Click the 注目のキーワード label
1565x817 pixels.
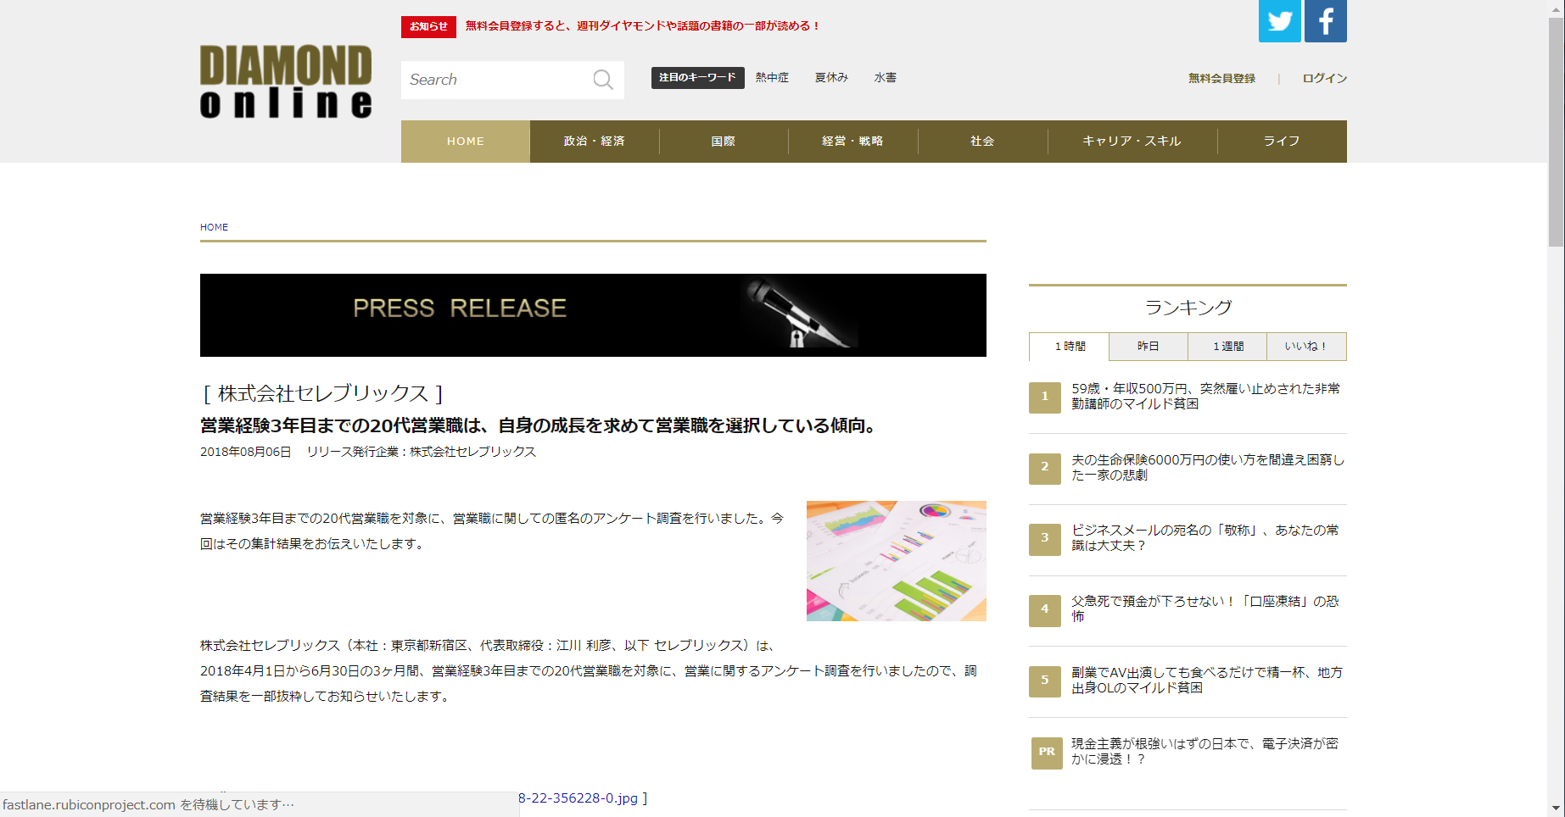(697, 78)
